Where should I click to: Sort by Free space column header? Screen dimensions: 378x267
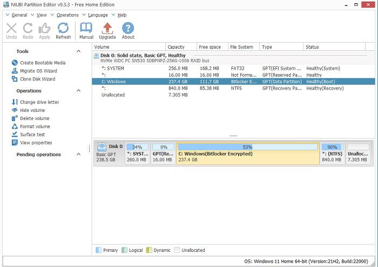point(212,47)
